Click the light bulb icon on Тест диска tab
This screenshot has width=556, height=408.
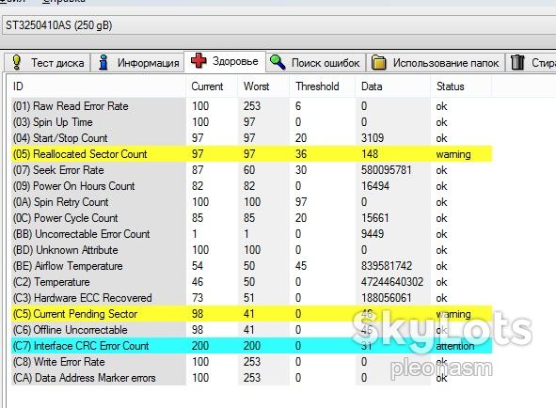click(16, 62)
